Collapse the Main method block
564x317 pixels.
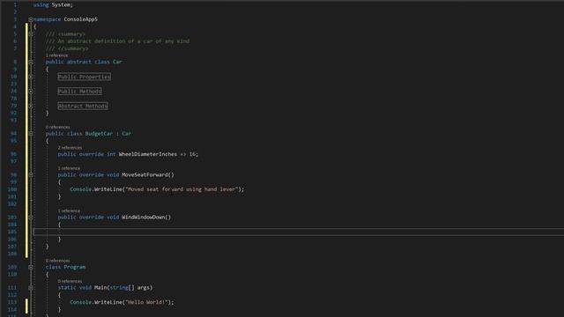[31, 288]
